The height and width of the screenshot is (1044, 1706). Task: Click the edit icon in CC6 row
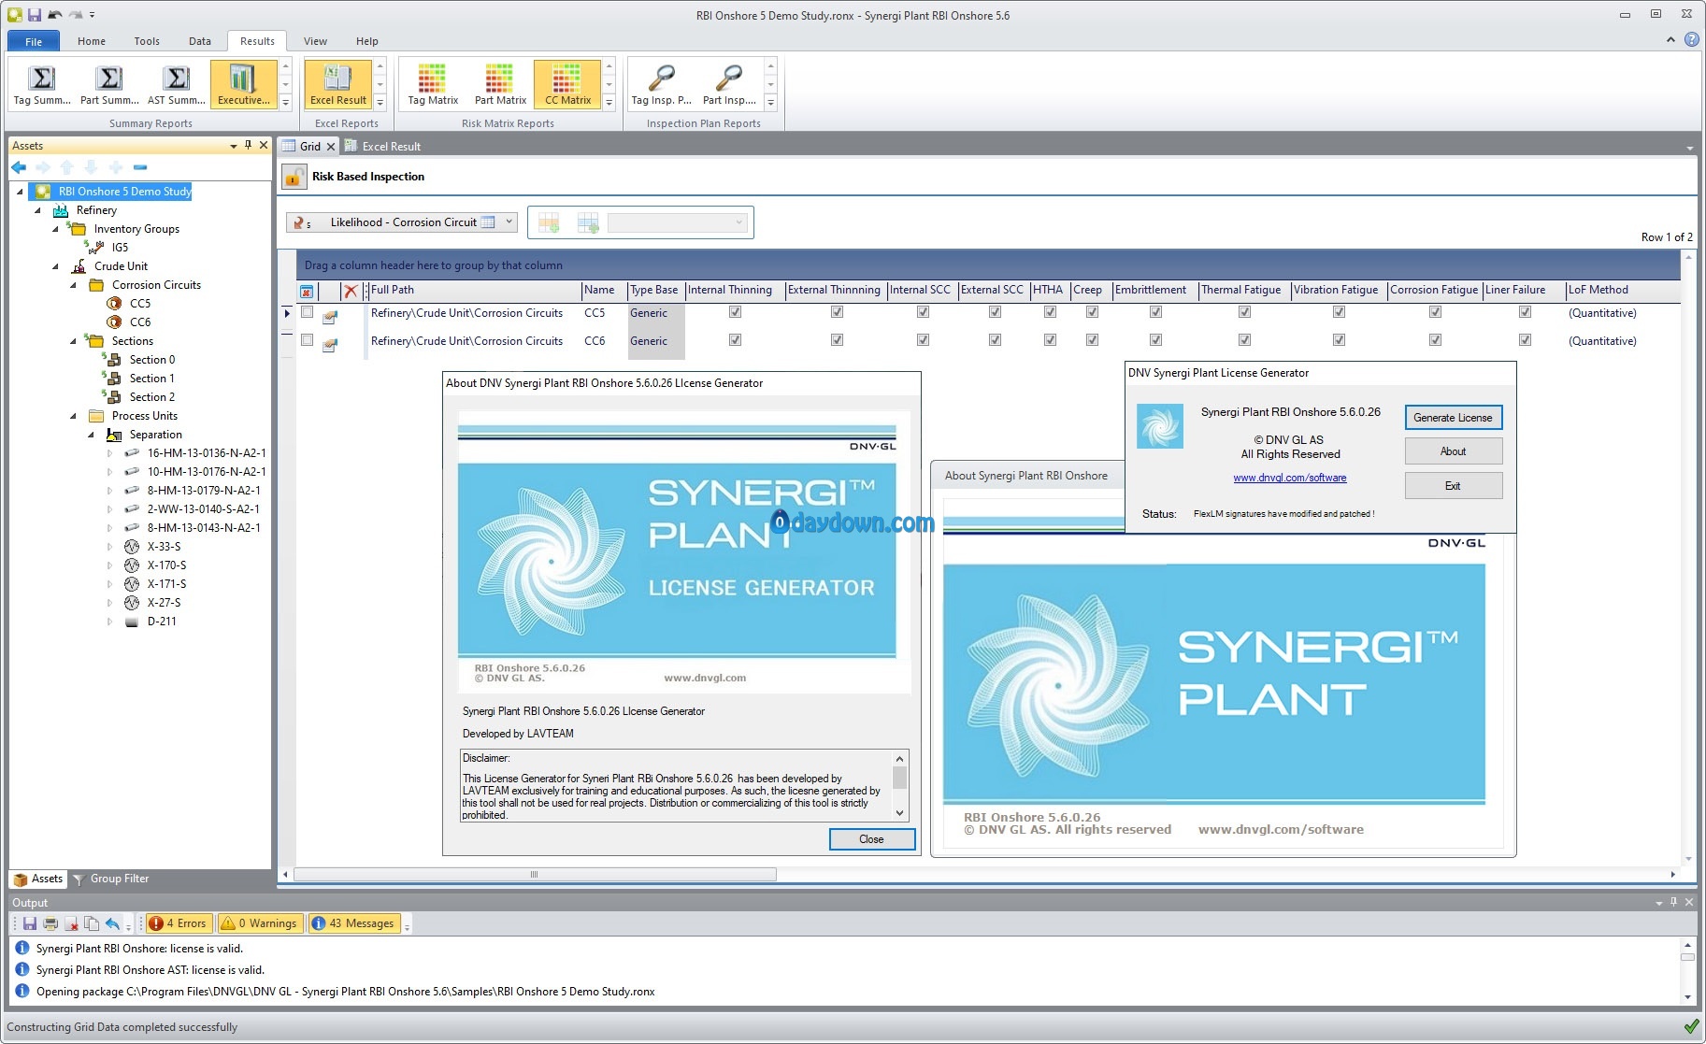point(330,346)
